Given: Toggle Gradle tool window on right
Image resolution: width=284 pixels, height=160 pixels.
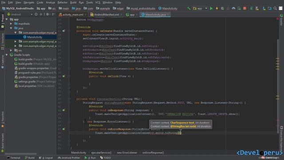Looking at the screenshot, I should pyautogui.click(x=282, y=20).
